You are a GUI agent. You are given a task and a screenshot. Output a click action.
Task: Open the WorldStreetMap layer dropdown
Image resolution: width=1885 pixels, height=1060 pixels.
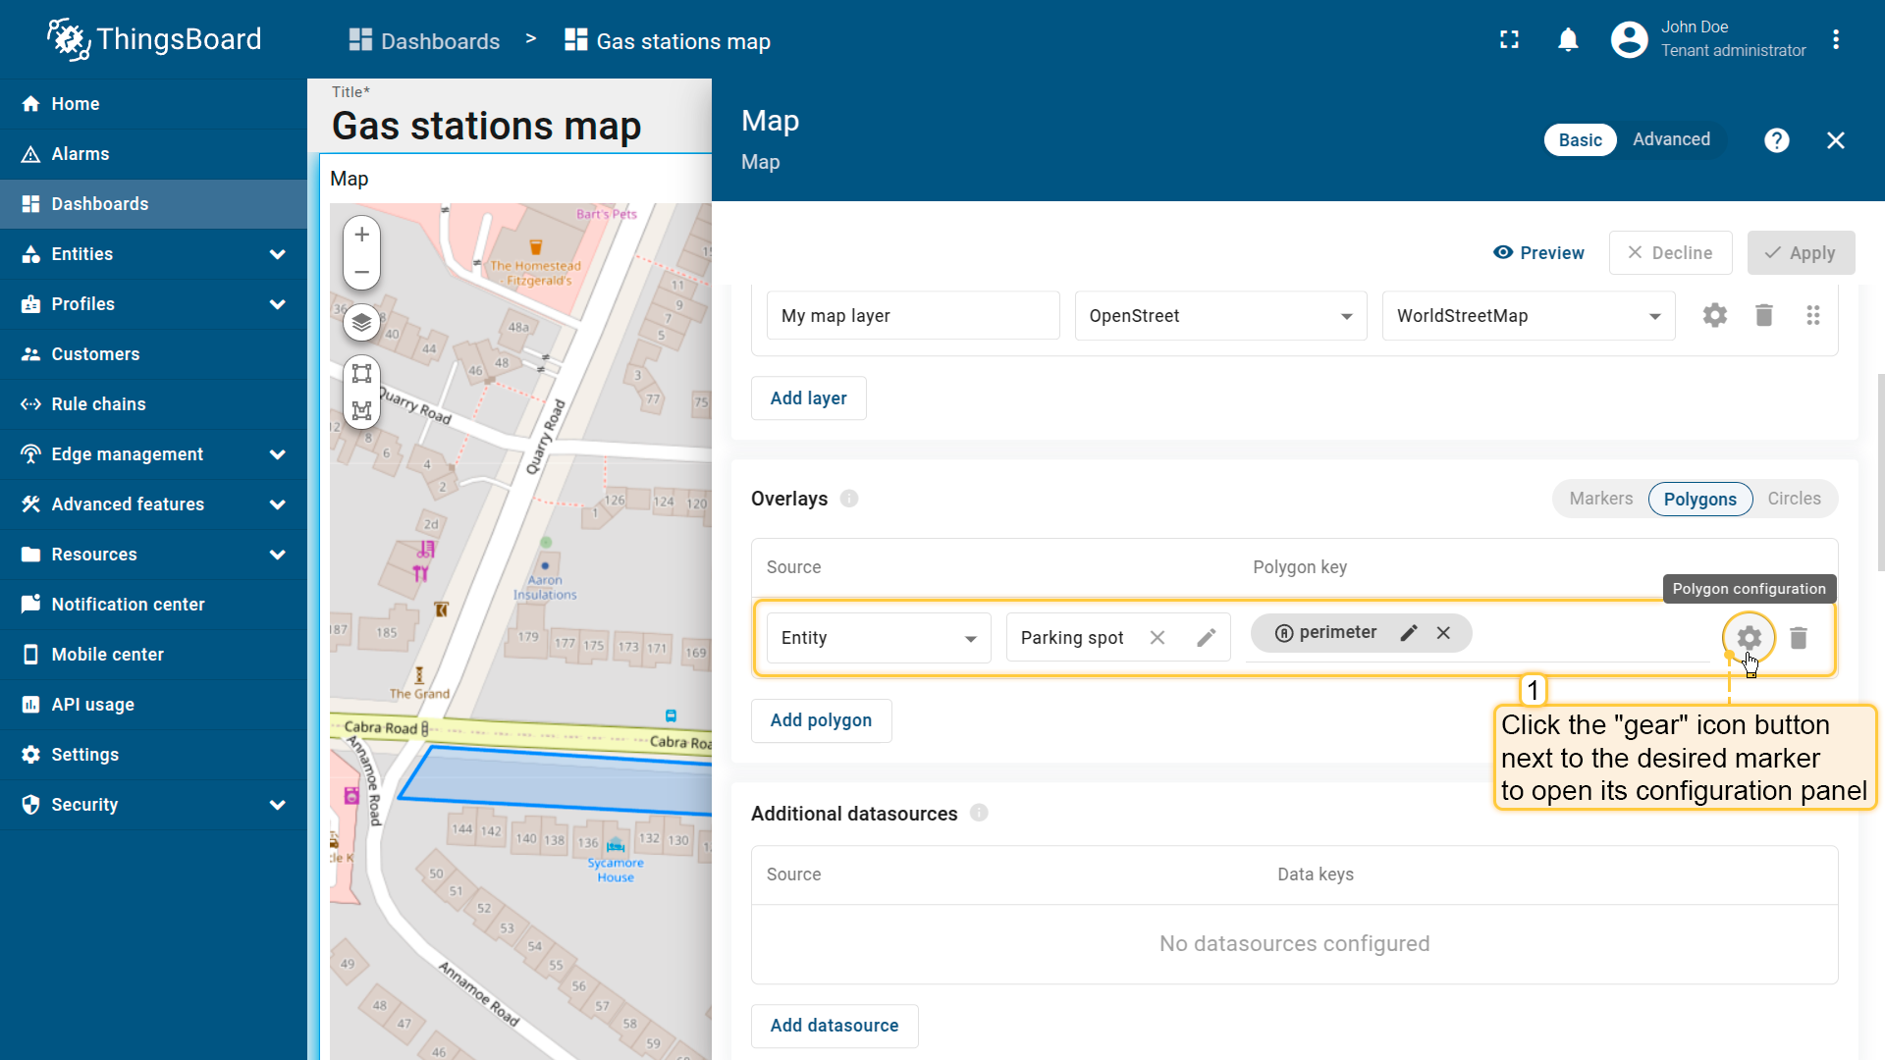(x=1528, y=316)
